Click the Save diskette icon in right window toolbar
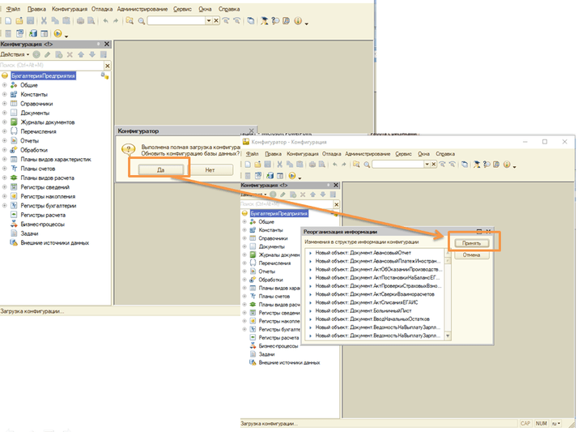This screenshot has height=432, width=578. click(270, 165)
